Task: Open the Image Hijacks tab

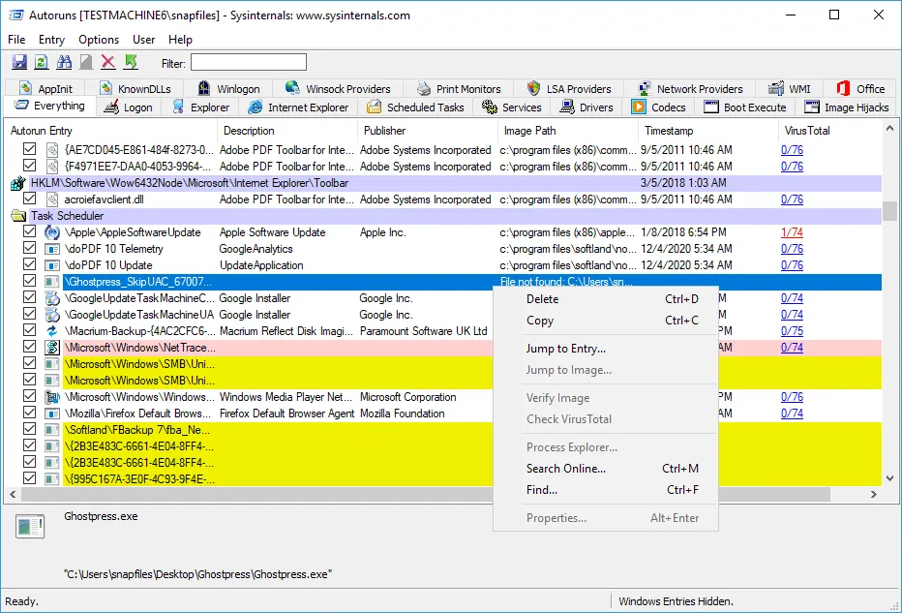Action: click(847, 107)
